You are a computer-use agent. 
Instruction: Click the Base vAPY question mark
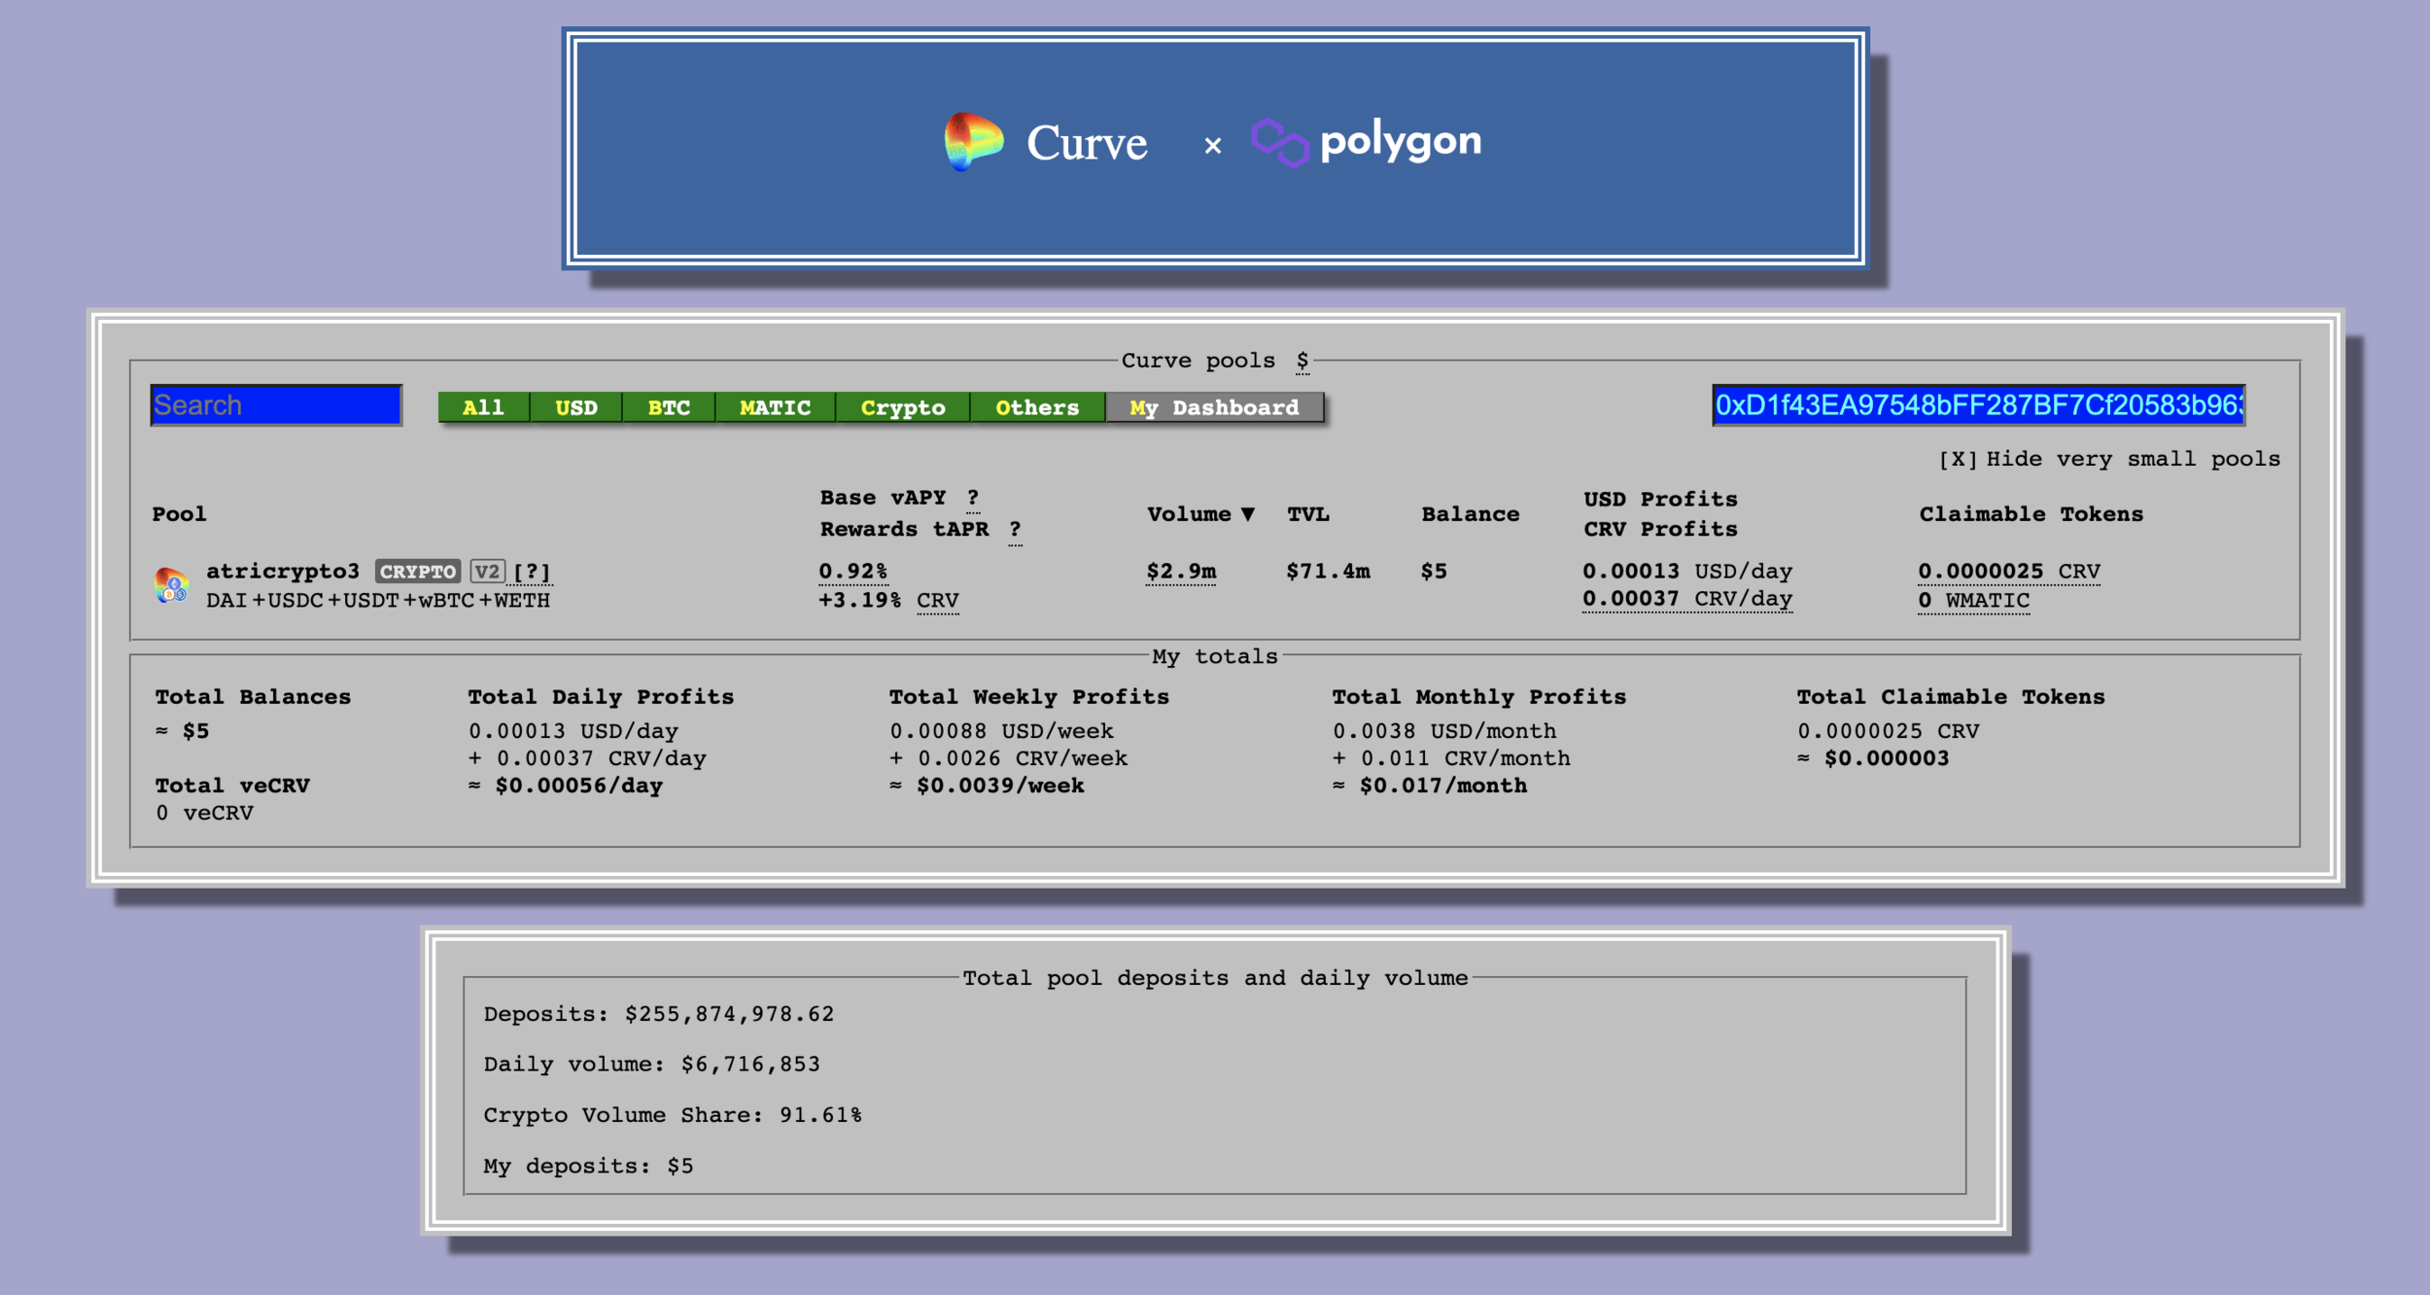973,498
